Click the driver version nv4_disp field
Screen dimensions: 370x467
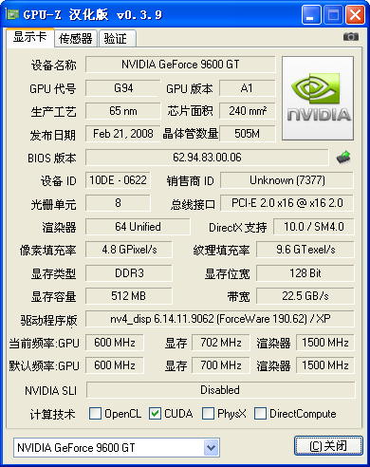(220, 319)
